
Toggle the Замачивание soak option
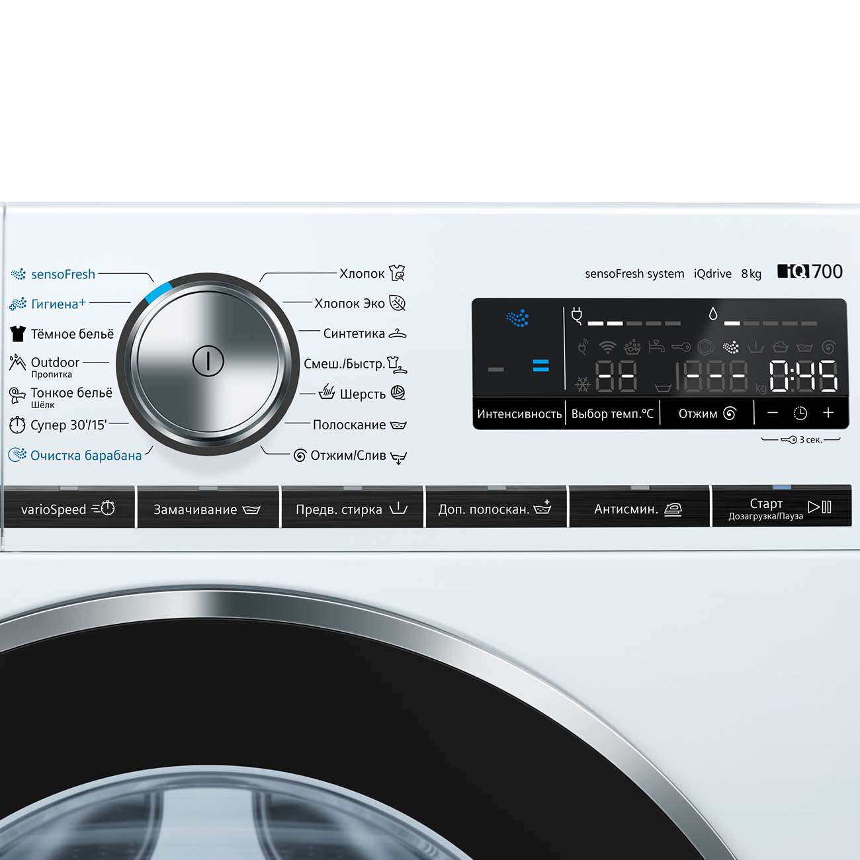207,509
